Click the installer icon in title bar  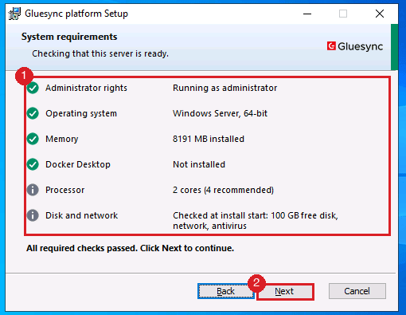(14, 14)
